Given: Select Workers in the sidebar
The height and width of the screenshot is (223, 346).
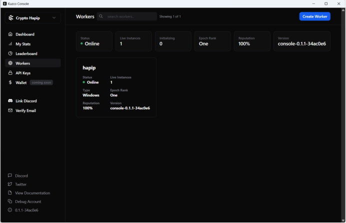Looking at the screenshot, I should 32,63.
